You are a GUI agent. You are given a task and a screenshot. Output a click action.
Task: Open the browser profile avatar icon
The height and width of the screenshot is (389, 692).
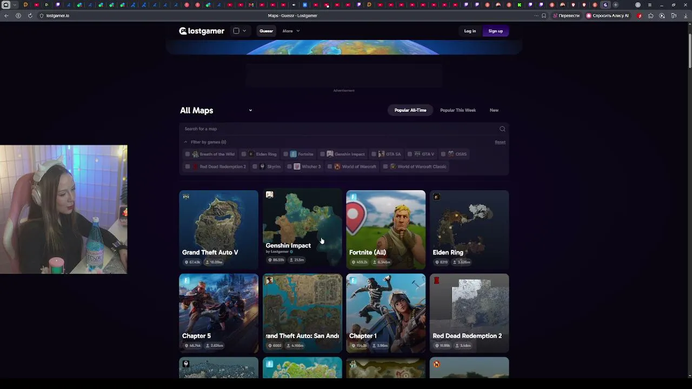[638, 5]
